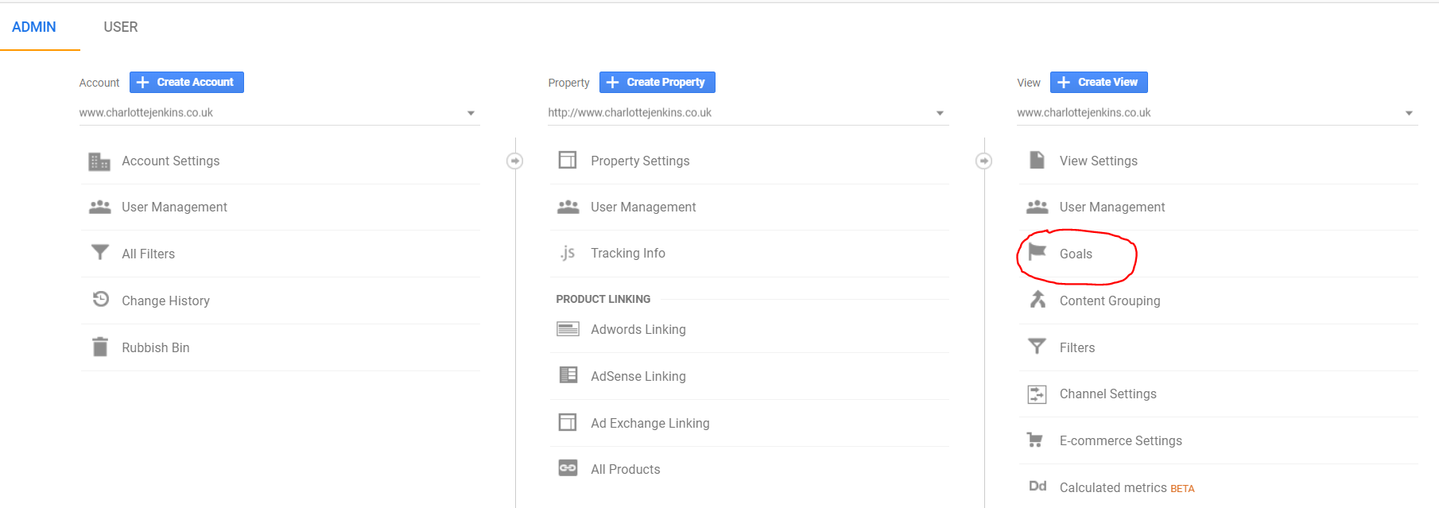The image size is (1439, 508).
Task: Open the View selector dropdown
Action: 1217,113
